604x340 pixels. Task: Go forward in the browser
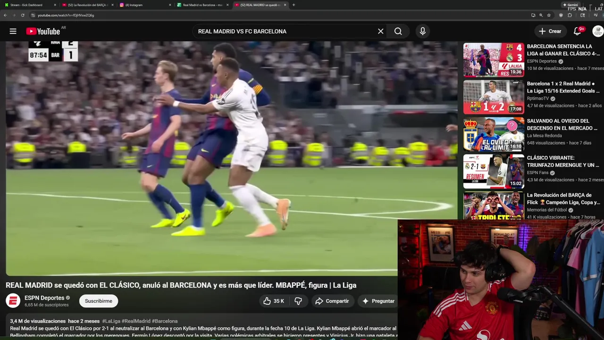(14, 15)
